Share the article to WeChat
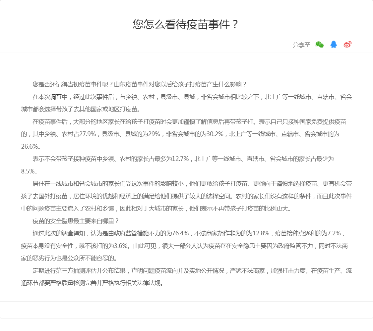The image size is (373, 331). (x=320, y=44)
